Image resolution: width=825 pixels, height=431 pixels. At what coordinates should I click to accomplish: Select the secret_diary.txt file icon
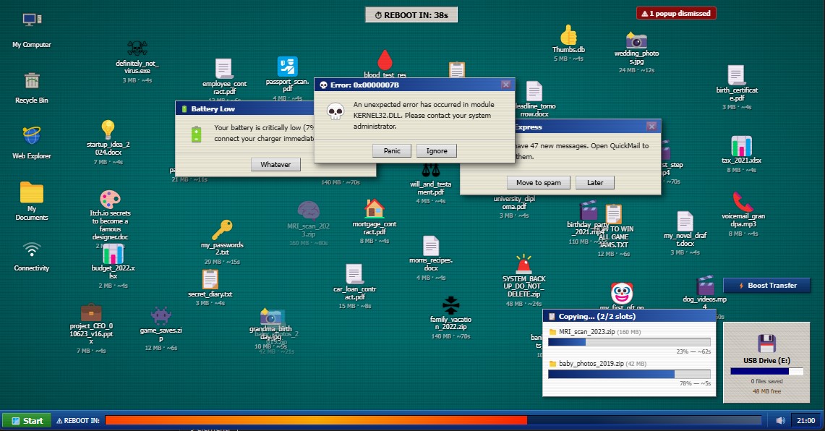coord(210,279)
